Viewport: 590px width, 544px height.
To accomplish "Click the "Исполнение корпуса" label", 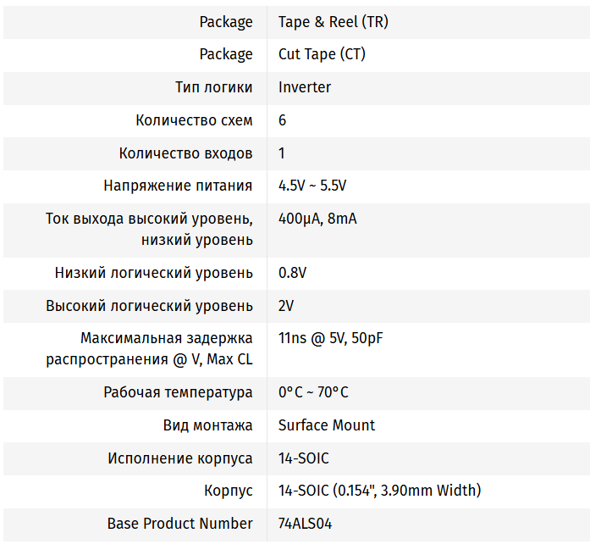I will click(179, 458).
